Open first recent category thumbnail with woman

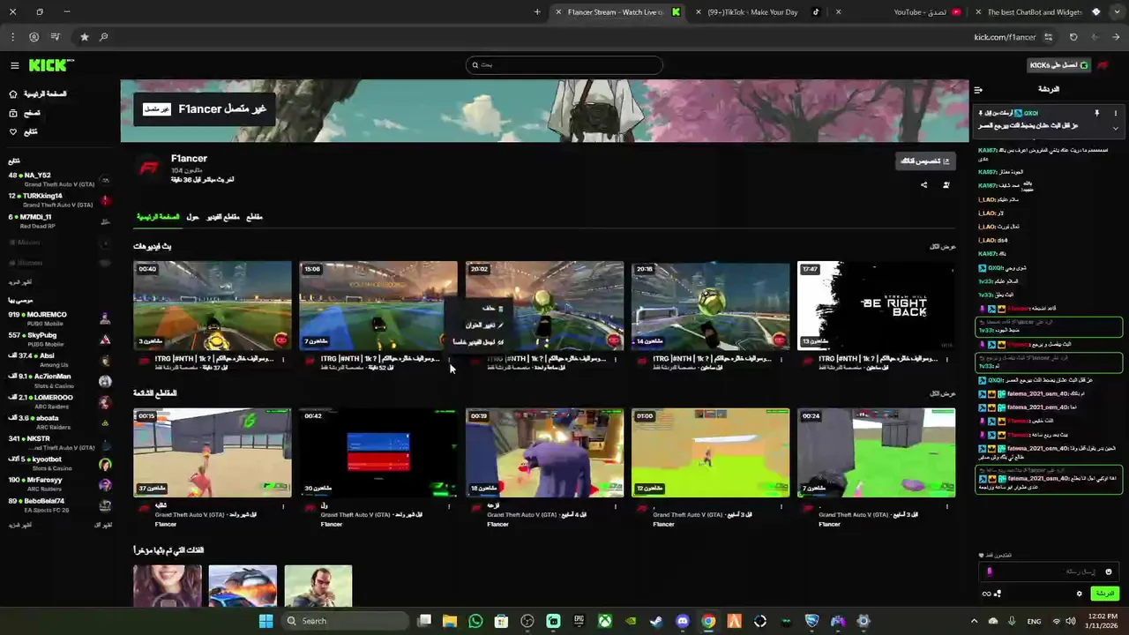[168, 586]
